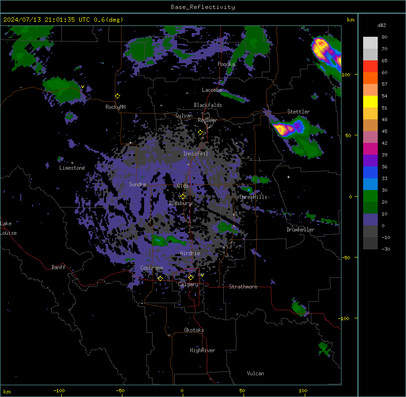
Task: Select the bright yellow swatch in dBZ legend
Action: [370, 101]
